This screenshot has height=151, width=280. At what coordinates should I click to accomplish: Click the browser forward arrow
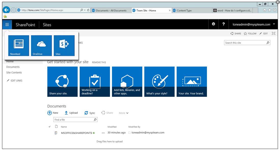click(x=13, y=10)
